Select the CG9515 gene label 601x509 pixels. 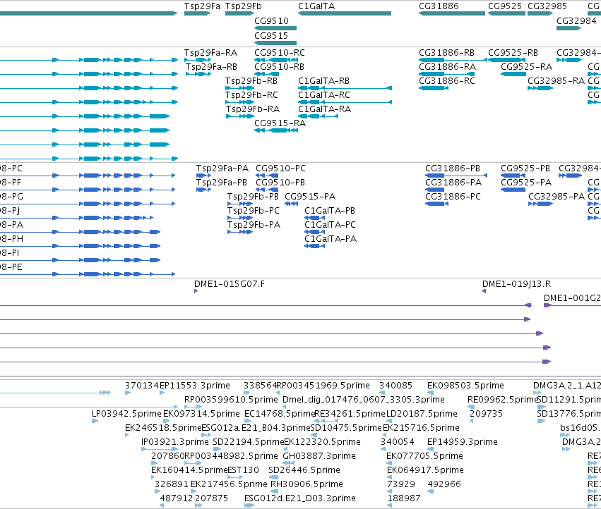pyautogui.click(x=271, y=36)
